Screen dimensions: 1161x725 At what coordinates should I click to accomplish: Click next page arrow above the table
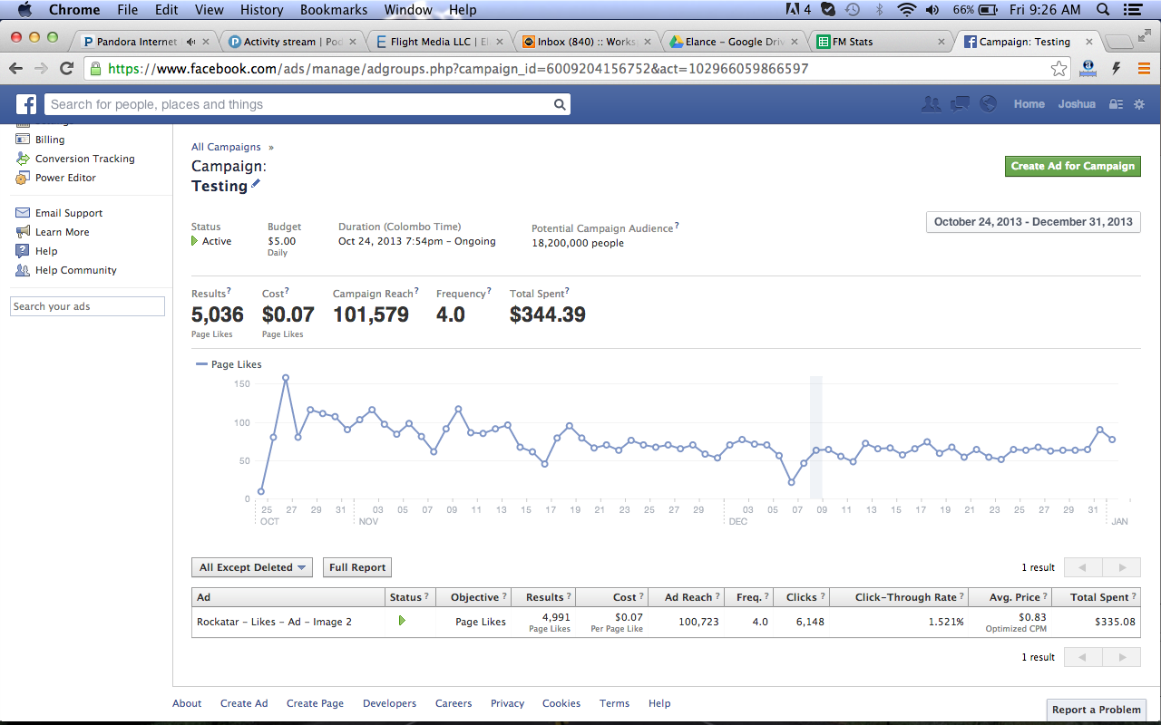[x=1122, y=567]
